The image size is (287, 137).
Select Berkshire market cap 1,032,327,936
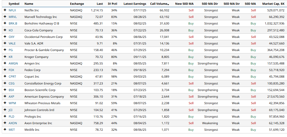click(274, 23)
